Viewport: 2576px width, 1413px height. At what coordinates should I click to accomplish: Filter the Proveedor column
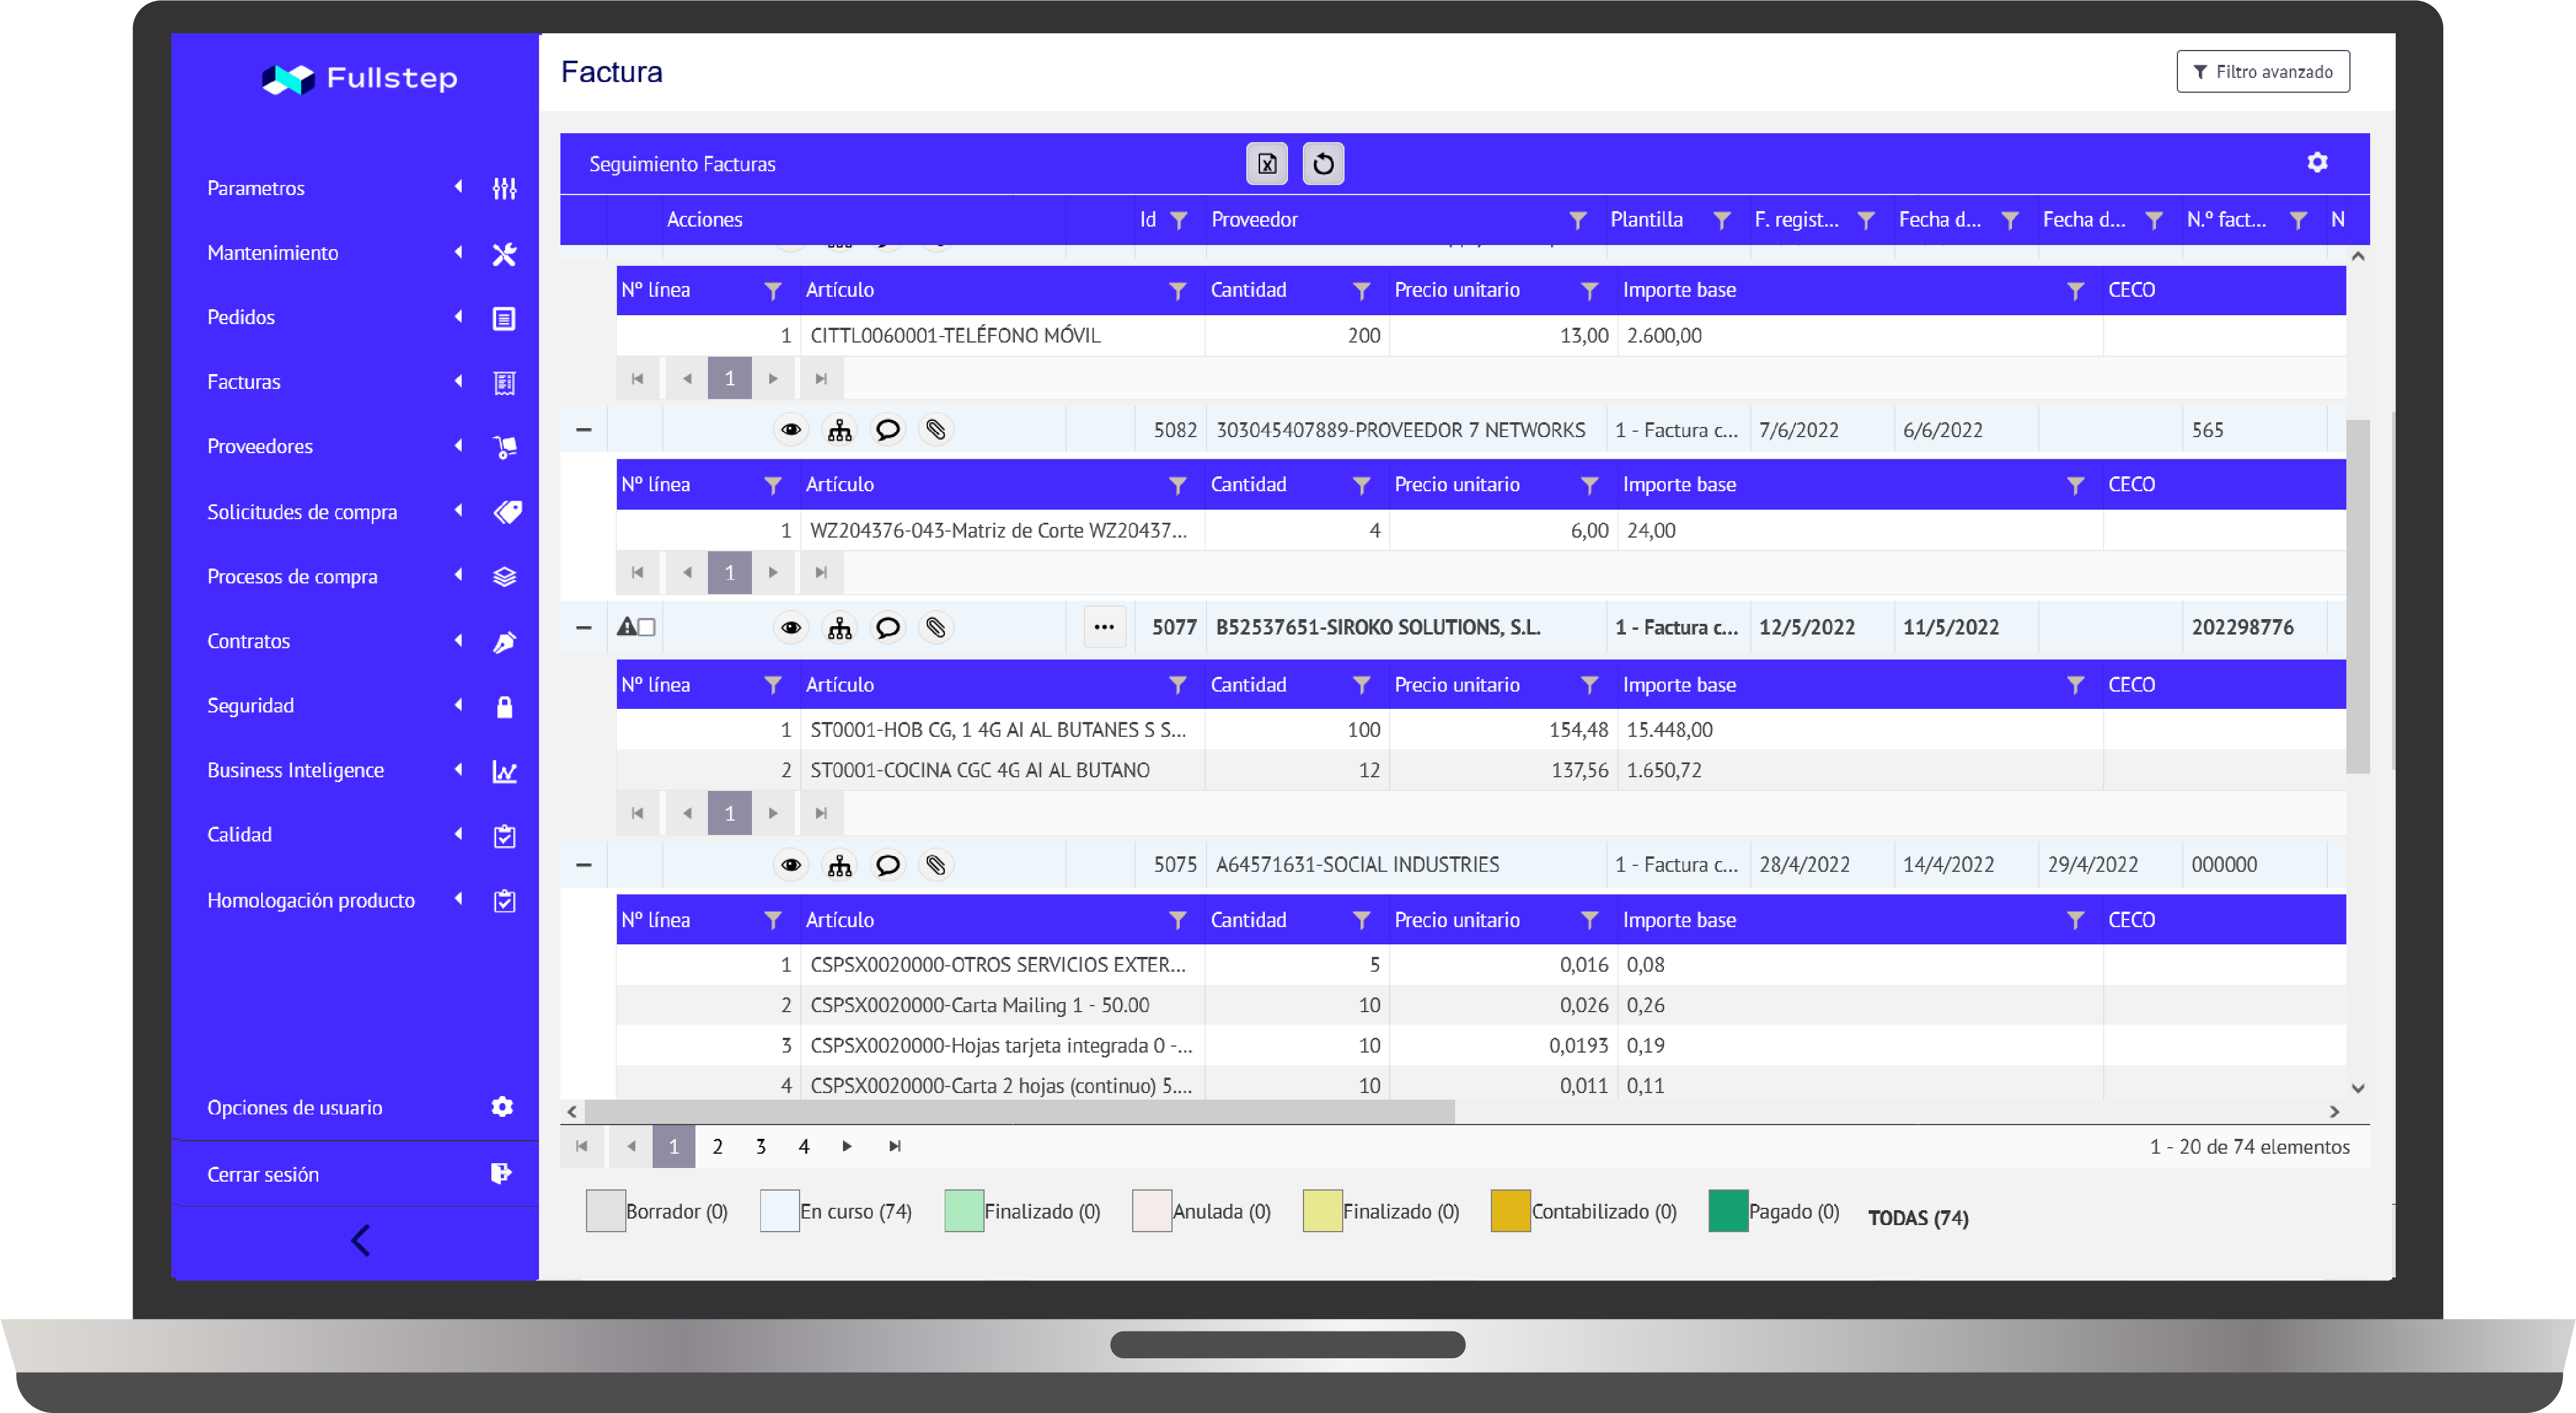pos(1577,220)
